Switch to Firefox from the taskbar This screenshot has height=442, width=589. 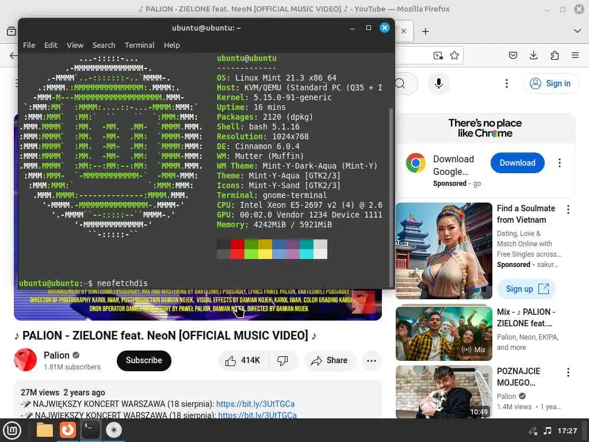(68, 430)
